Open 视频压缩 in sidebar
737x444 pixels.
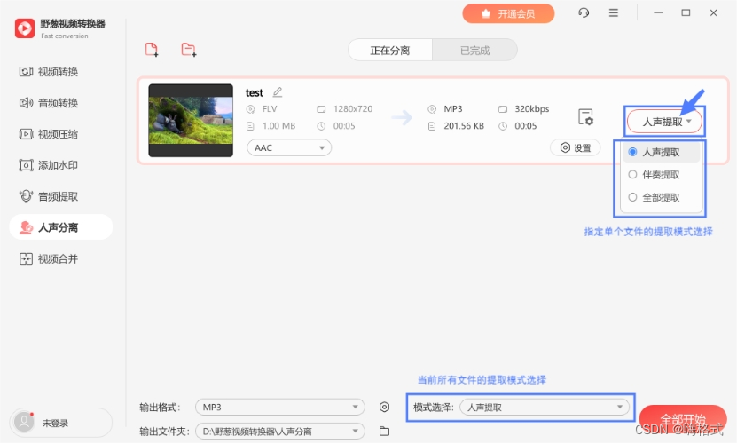pos(49,134)
